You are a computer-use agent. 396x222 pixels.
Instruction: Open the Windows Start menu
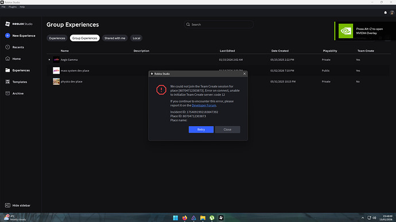click(175, 218)
